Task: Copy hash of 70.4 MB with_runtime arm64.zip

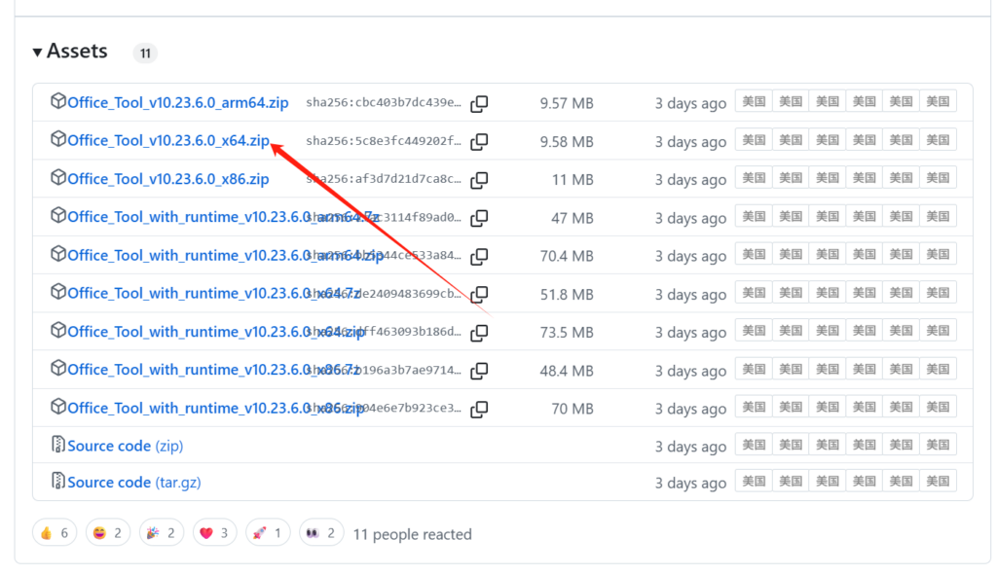Action: click(479, 256)
